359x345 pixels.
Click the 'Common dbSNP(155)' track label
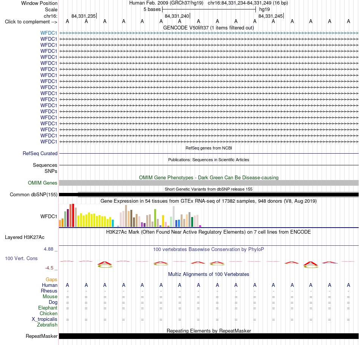(33, 194)
